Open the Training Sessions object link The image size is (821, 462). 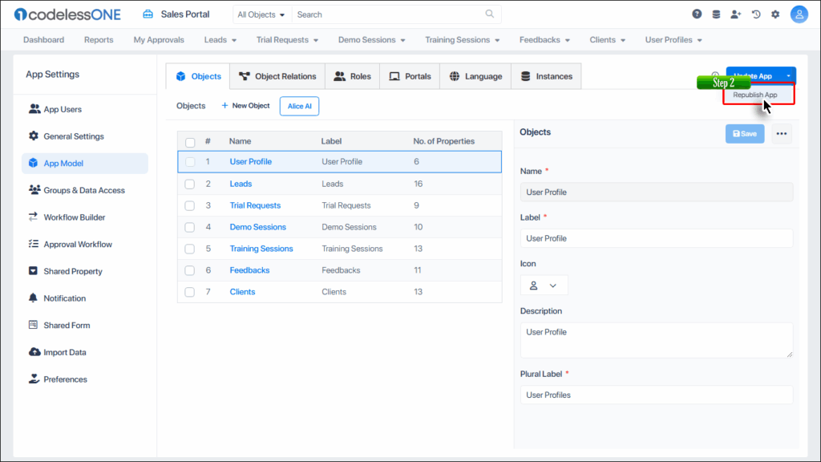coord(261,249)
